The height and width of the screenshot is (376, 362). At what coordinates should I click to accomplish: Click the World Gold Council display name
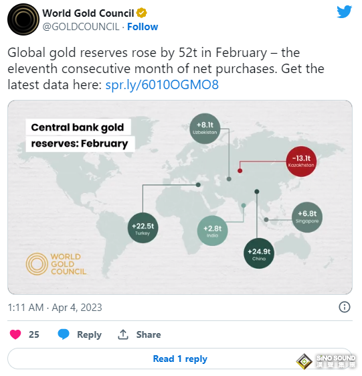(x=88, y=13)
